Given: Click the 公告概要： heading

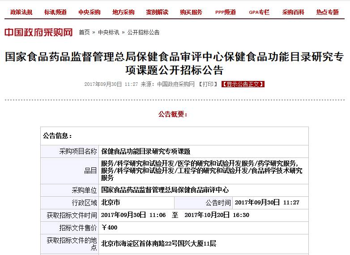Looking at the screenshot, I should 173,115.
